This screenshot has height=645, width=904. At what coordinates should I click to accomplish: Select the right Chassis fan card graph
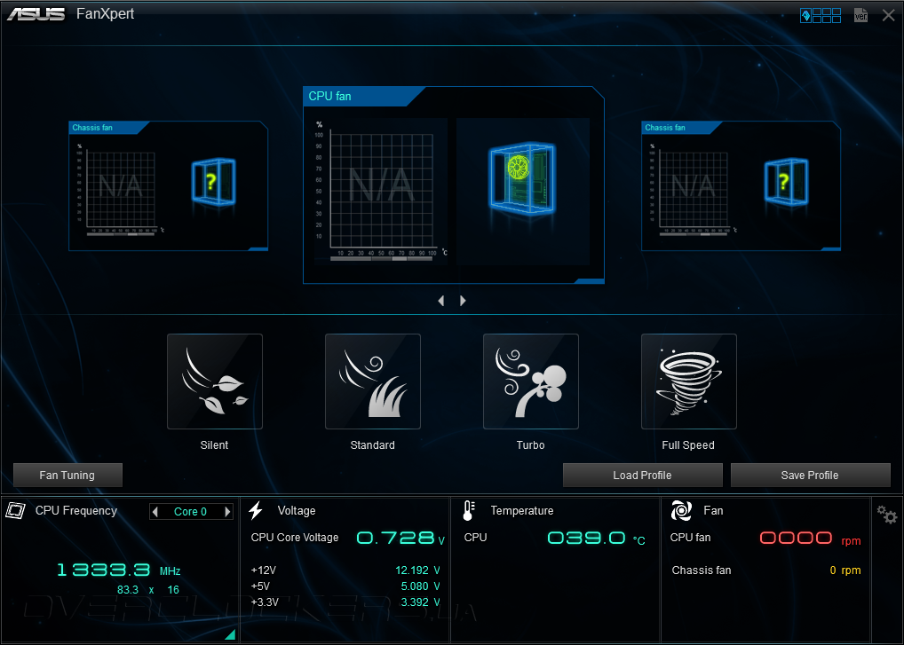click(x=693, y=190)
